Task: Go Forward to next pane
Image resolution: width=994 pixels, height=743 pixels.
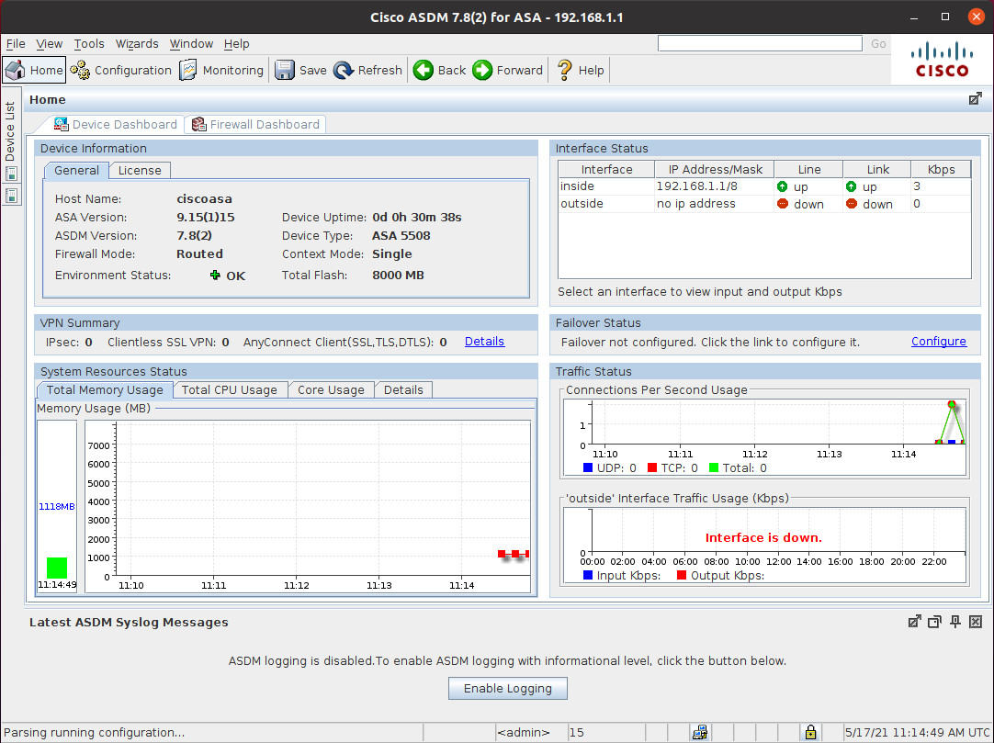Action: click(508, 71)
